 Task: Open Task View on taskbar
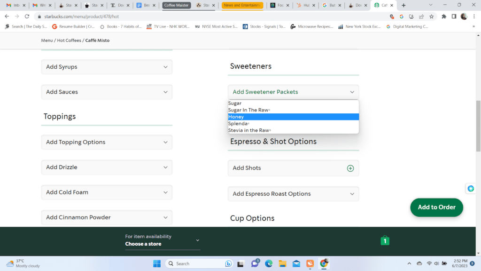click(240, 263)
